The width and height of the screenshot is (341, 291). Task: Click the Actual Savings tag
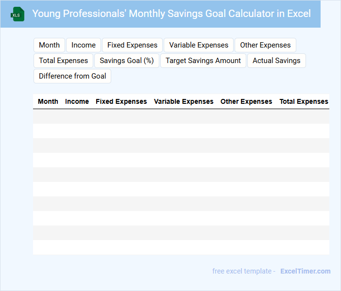(x=276, y=61)
